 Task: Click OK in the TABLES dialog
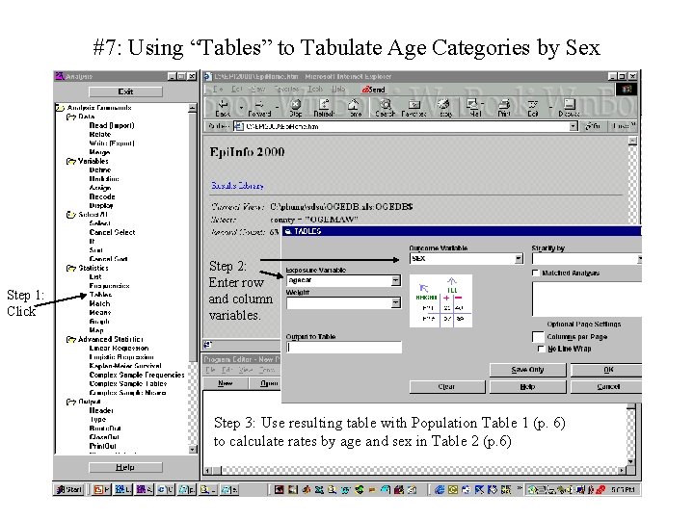click(606, 370)
